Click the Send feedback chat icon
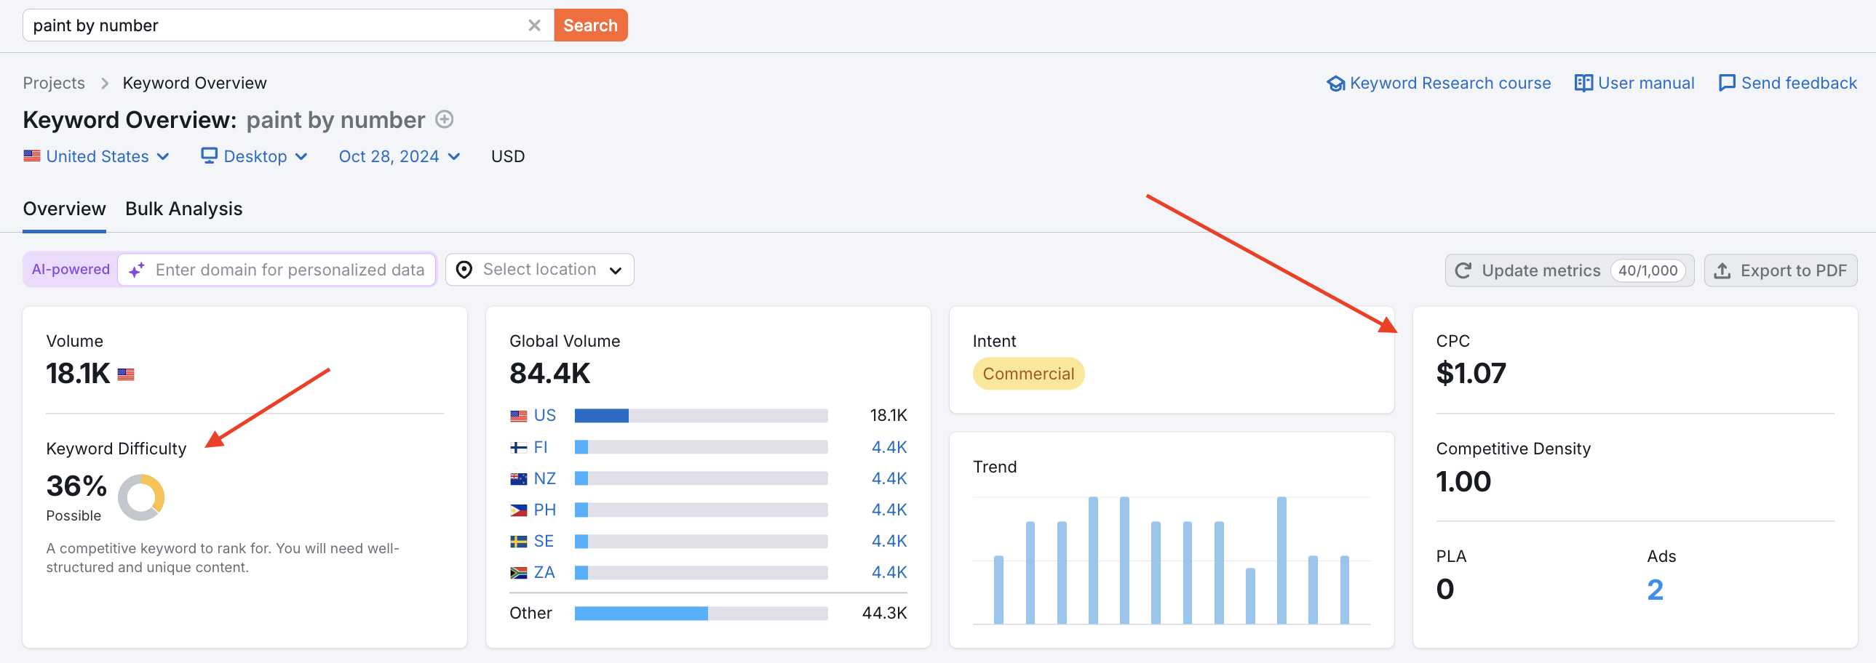 pos(1727,83)
